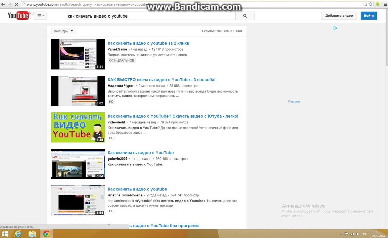The width and height of the screenshot is (388, 238).
Task: Switch input language РУС
Action: [x=366, y=234]
